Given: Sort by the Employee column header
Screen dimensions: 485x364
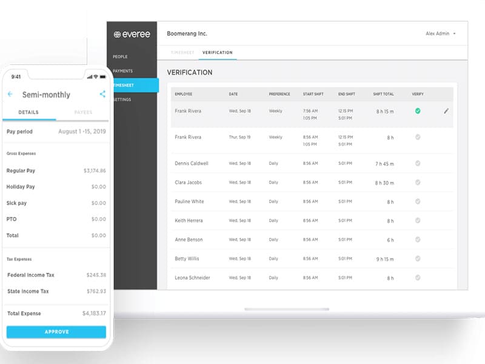Looking at the screenshot, I should click(184, 94).
